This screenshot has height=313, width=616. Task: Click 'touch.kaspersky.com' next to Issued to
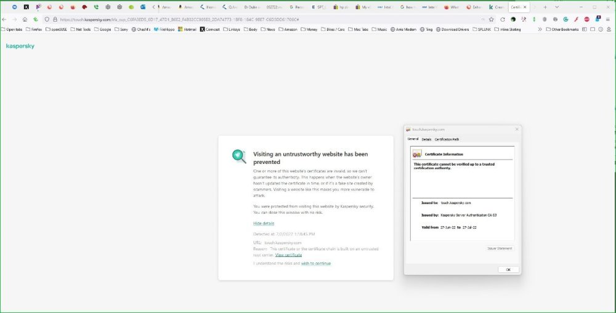click(456, 203)
